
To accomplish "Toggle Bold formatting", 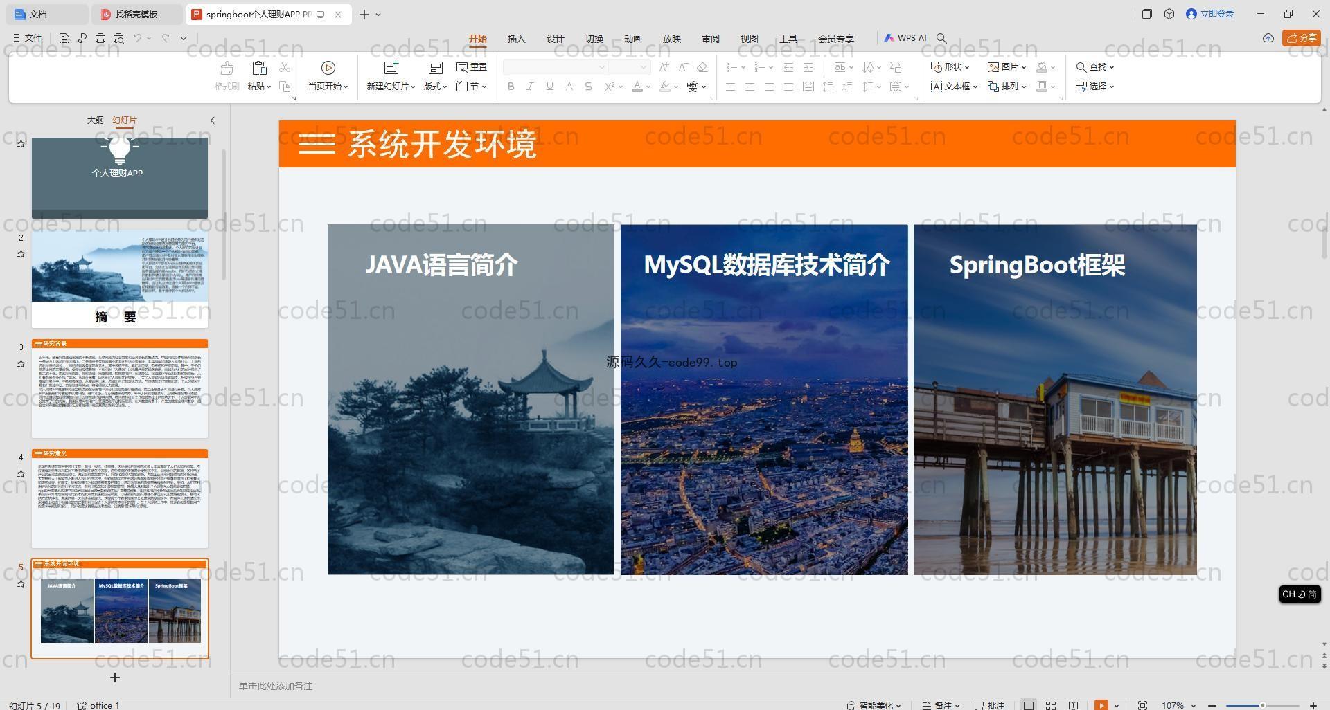I will pyautogui.click(x=511, y=87).
